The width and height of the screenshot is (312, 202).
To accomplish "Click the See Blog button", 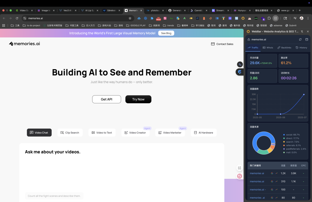I will [166, 33].
